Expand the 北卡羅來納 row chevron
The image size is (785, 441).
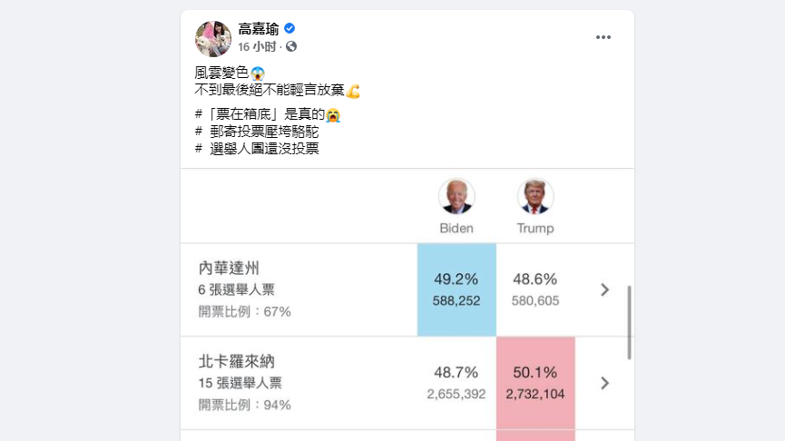pyautogui.click(x=605, y=383)
